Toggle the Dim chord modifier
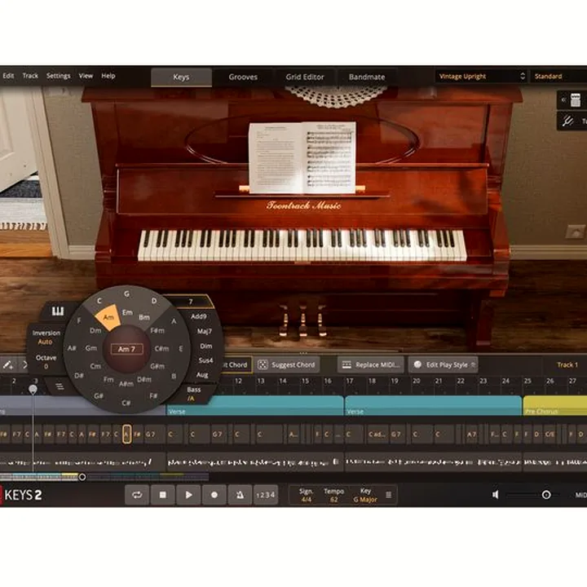Viewport: 587px width, 587px height. click(x=206, y=346)
